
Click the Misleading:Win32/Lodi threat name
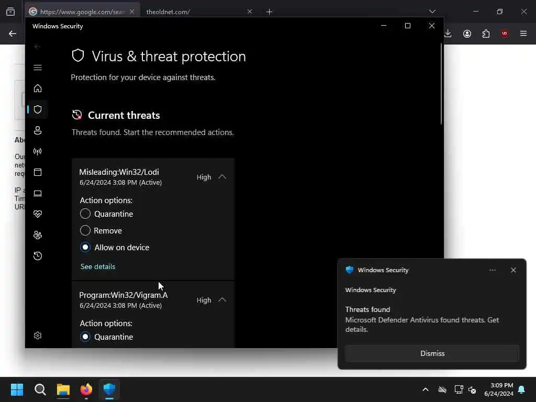pyautogui.click(x=119, y=172)
